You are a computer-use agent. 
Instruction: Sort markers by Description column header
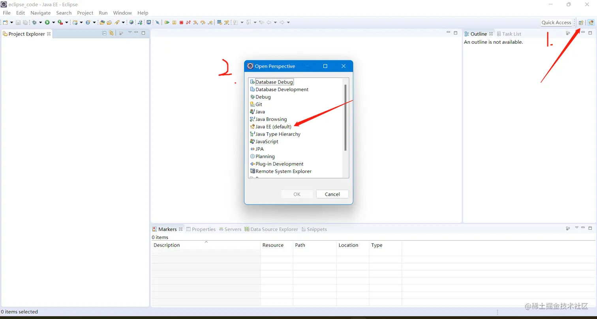pos(206,245)
